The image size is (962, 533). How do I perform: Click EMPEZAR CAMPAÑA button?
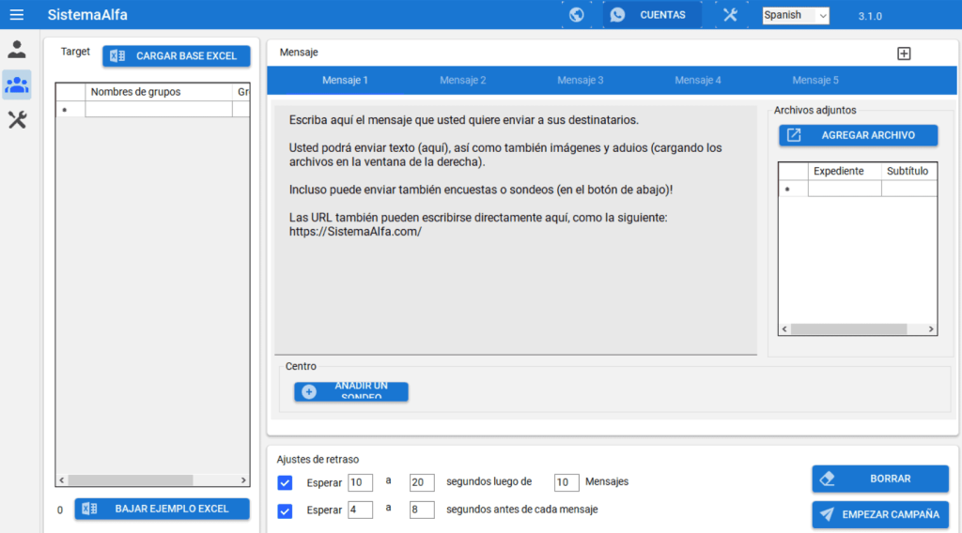coord(880,514)
